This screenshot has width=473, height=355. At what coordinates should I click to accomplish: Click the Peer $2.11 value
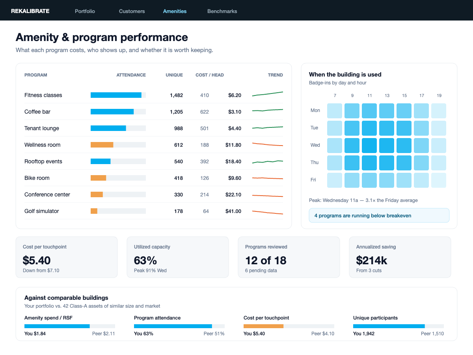[104, 334]
